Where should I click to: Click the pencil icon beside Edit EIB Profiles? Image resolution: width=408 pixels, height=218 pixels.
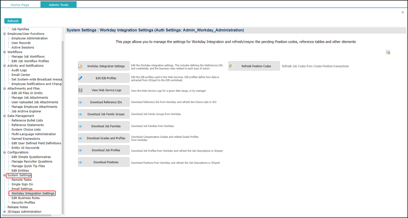[x=80, y=78]
